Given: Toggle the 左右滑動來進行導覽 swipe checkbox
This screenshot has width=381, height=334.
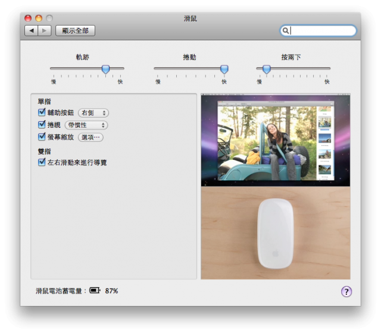Looking at the screenshot, I should pos(42,162).
